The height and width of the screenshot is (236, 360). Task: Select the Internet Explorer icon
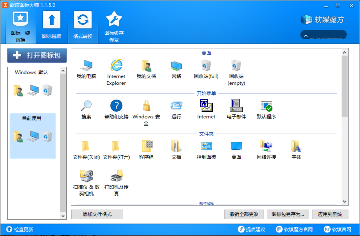pyautogui.click(x=116, y=65)
